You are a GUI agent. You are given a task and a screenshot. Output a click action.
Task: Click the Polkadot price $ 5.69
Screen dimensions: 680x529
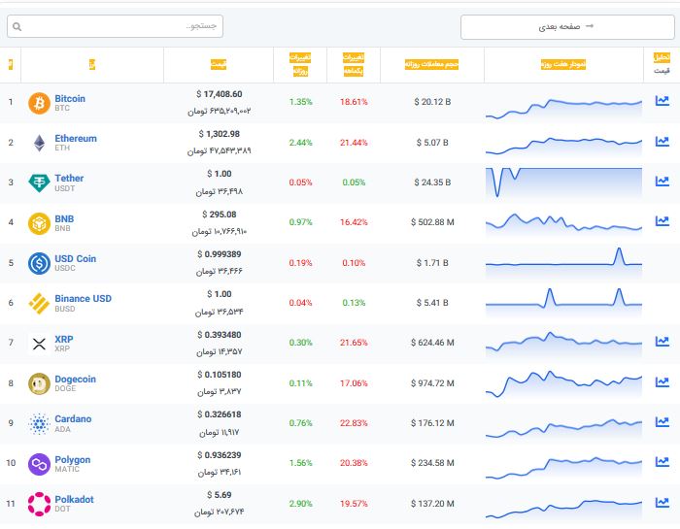point(219,495)
